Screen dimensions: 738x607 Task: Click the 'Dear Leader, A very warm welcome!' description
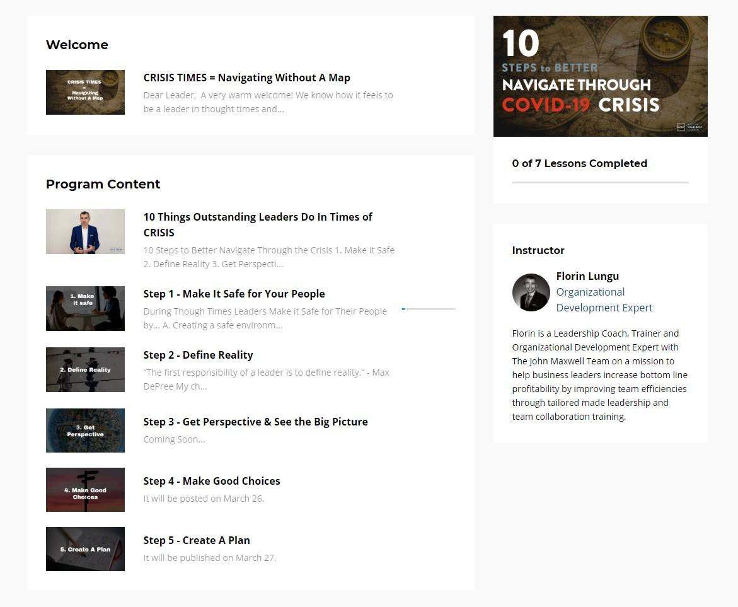tap(268, 102)
